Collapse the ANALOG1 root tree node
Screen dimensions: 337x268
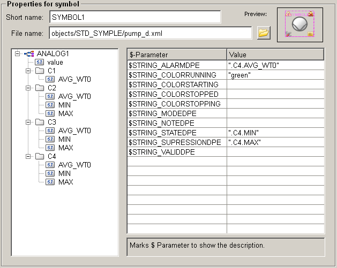click(18, 53)
